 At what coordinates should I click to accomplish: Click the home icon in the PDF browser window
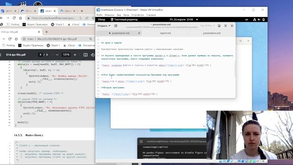coord(16,39)
